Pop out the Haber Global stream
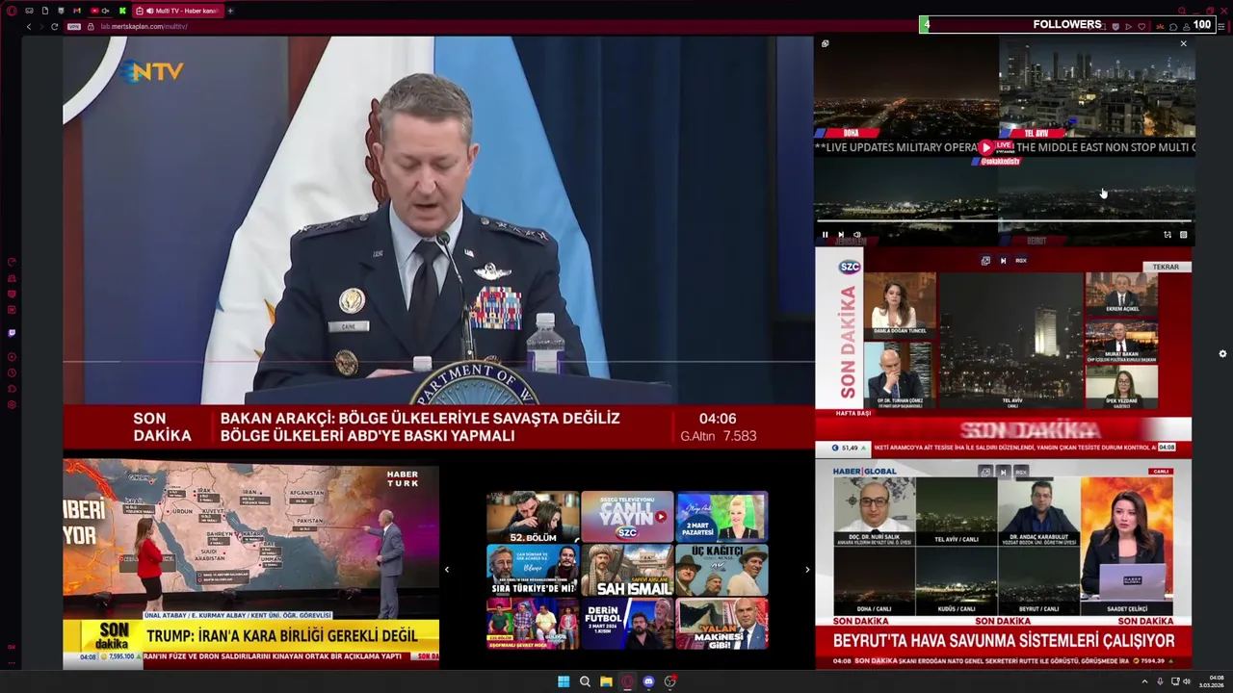 click(985, 472)
